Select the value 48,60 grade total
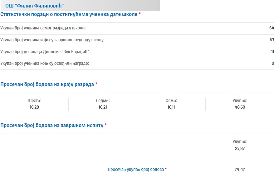The width and height of the screenshot is (279, 174). click(x=240, y=107)
